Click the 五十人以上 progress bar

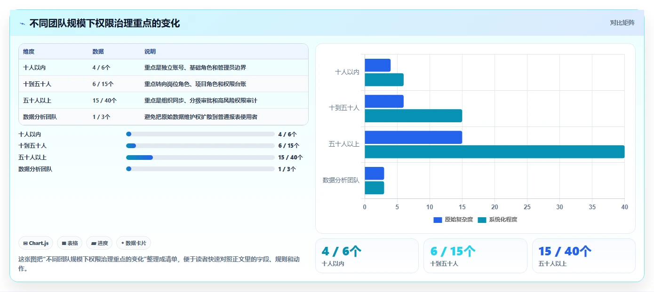point(200,157)
